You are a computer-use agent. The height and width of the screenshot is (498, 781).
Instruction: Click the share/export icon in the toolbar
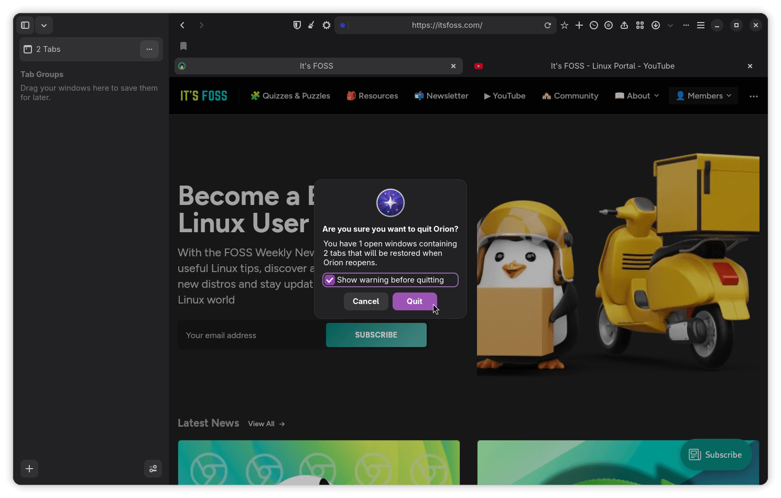click(624, 25)
